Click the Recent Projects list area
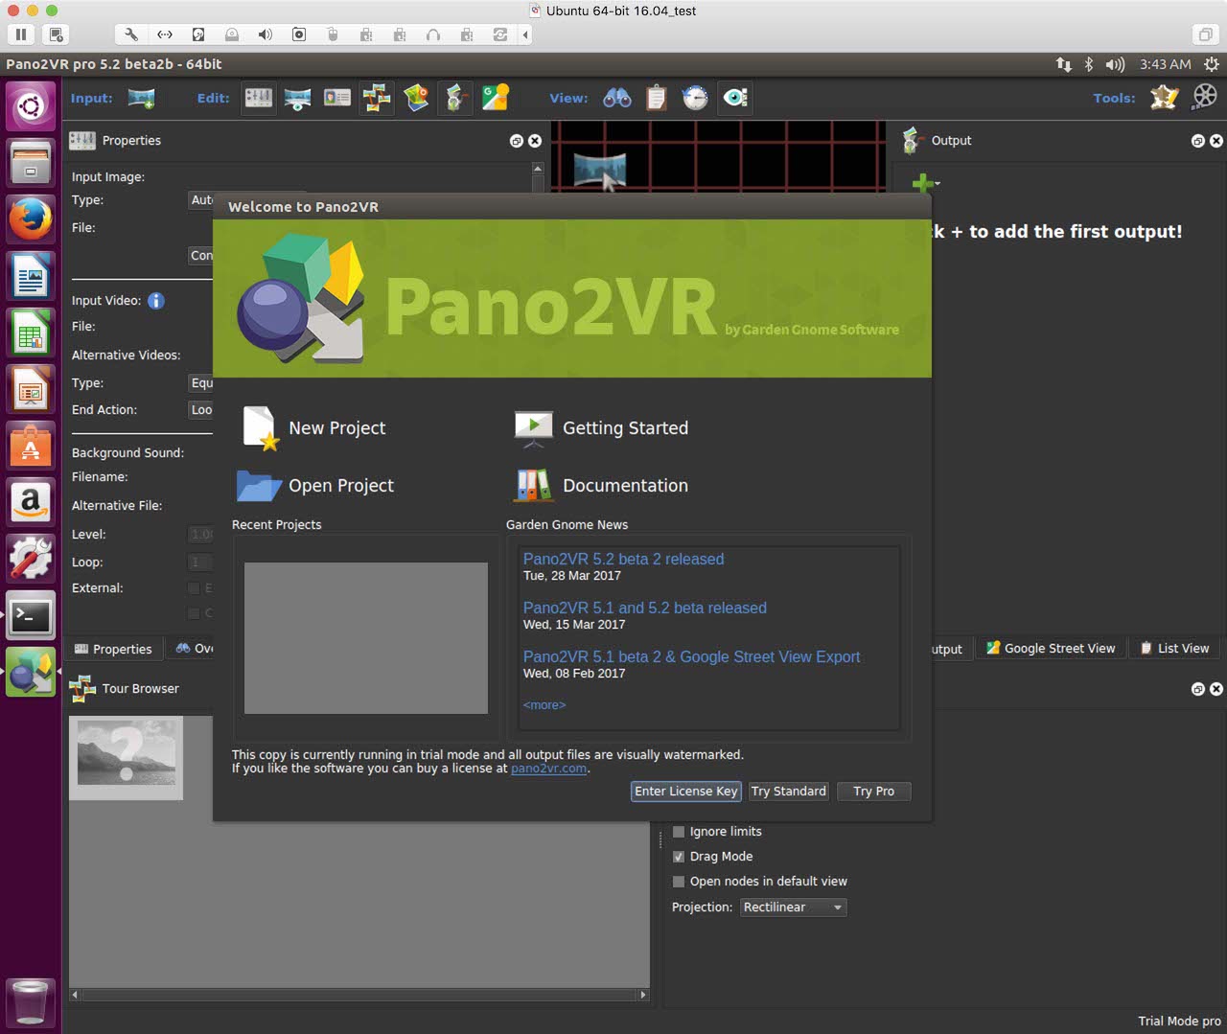The width and height of the screenshot is (1227, 1034). [x=366, y=638]
